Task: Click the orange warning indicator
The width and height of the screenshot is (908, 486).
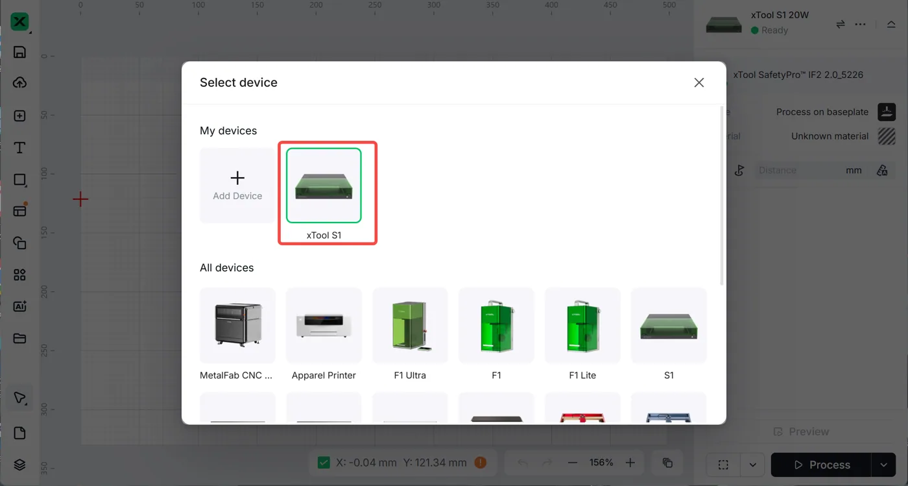Action: pos(480,463)
